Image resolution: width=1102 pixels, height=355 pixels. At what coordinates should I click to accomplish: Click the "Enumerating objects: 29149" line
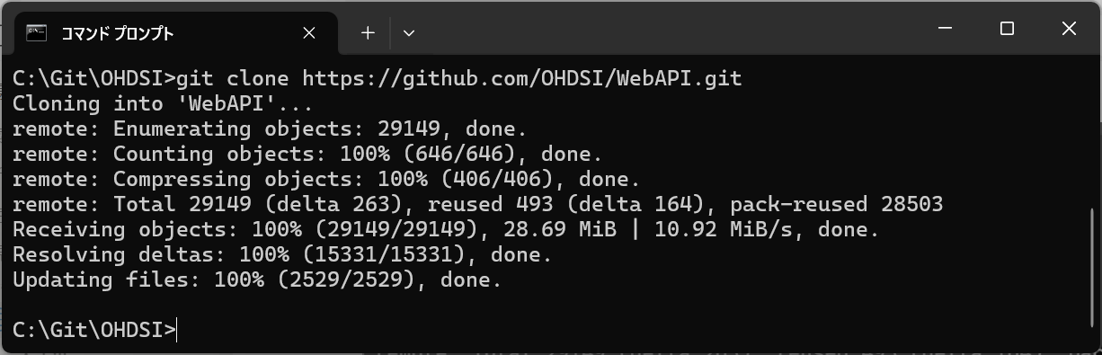[x=270, y=129]
